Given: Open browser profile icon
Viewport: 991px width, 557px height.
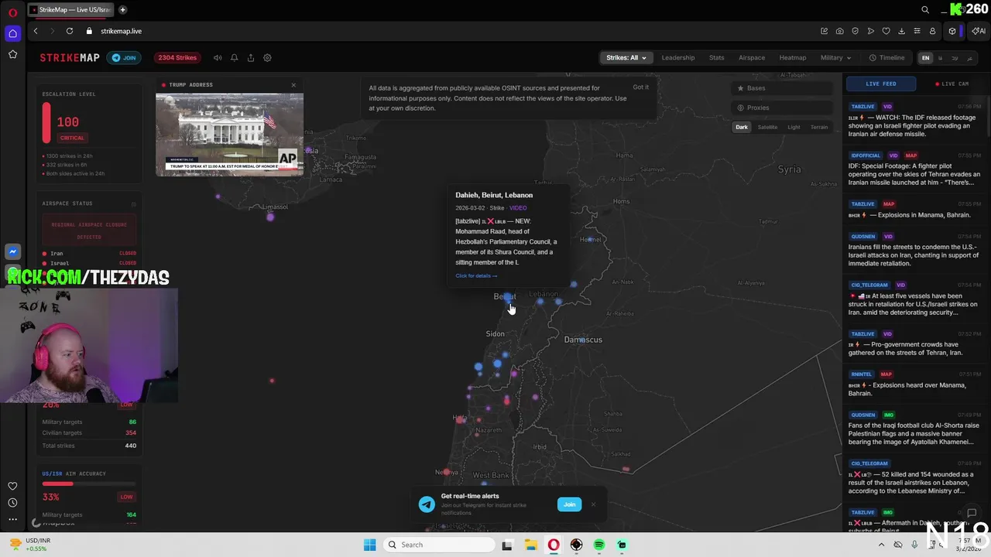Looking at the screenshot, I should pyautogui.click(x=933, y=31).
